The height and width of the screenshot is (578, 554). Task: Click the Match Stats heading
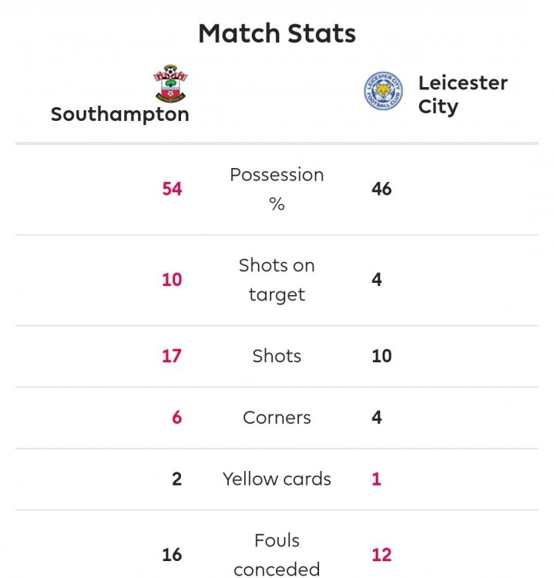tap(277, 33)
